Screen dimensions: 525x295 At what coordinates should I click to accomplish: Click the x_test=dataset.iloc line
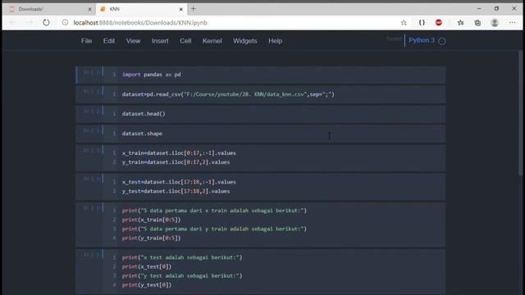tap(179, 182)
